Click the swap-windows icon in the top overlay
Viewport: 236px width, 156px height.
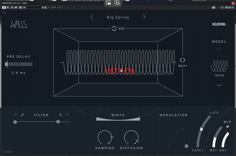point(108,3)
